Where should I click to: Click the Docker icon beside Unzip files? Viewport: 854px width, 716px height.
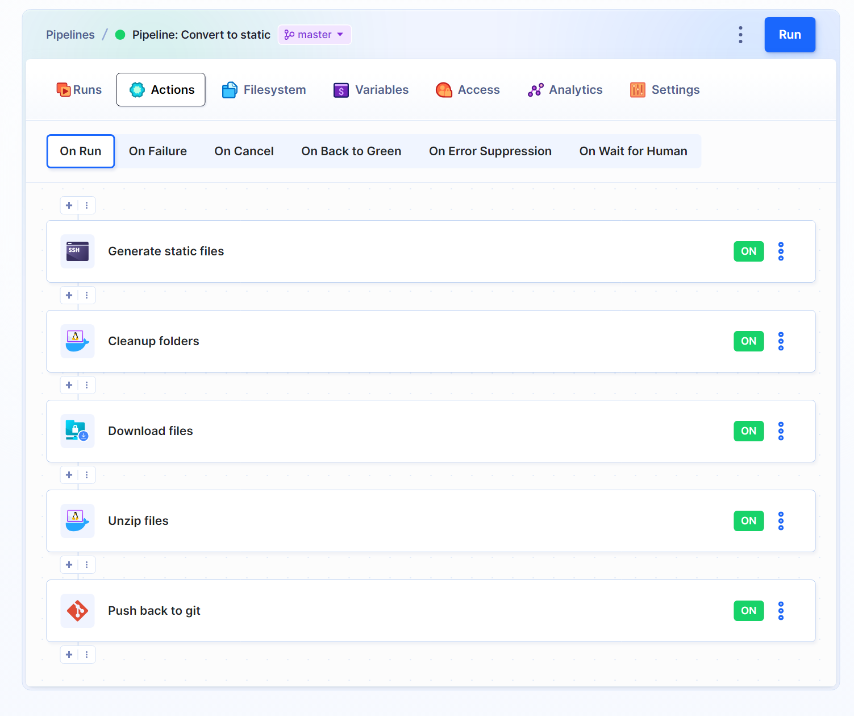pyautogui.click(x=77, y=521)
